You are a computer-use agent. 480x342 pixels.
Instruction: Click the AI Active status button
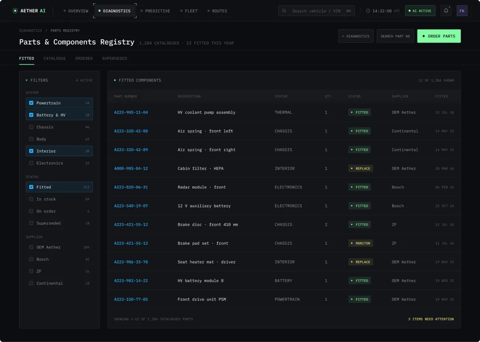pos(420,11)
